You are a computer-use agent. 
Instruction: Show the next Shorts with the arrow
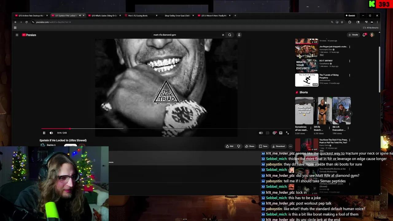click(x=350, y=114)
